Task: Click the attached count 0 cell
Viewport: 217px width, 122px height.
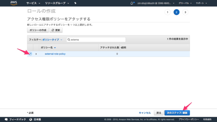Action: [117, 54]
